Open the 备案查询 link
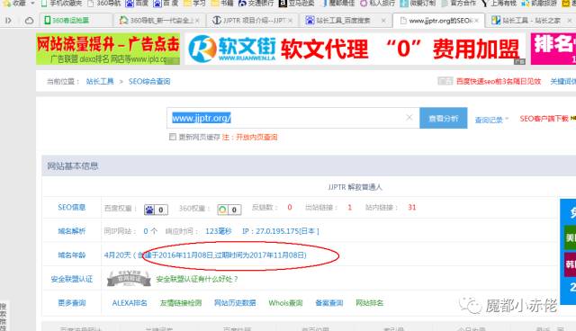Viewport: 576px width, 331px height. (329, 303)
